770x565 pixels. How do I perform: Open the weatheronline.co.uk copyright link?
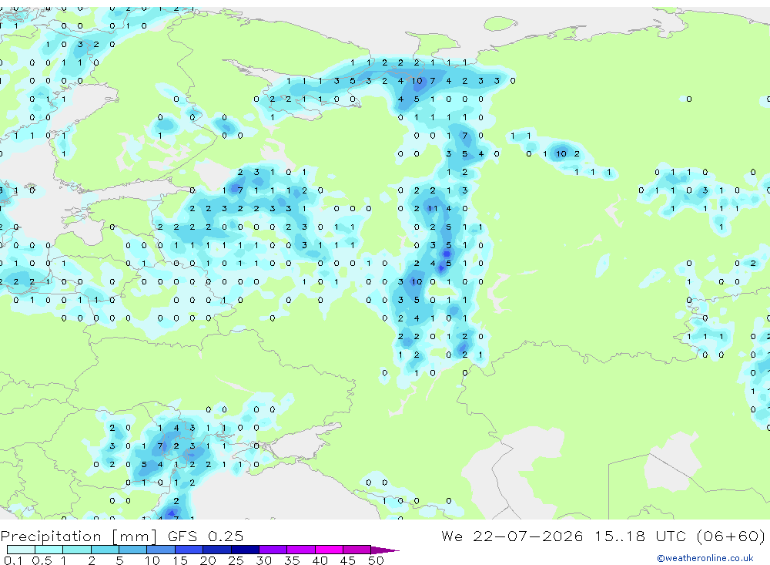tap(705, 558)
